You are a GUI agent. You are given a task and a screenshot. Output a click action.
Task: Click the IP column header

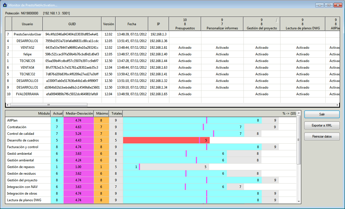pos(159,24)
